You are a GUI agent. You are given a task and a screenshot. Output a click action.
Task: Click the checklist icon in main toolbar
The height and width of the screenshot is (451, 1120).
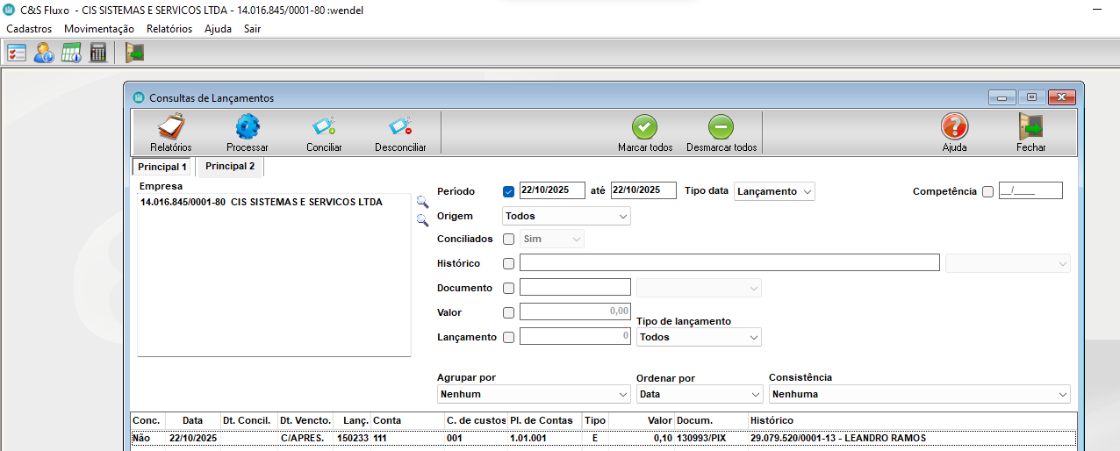[17, 54]
